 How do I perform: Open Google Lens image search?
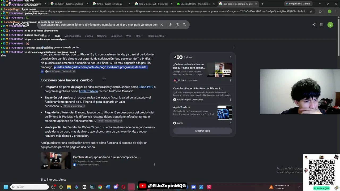(x=177, y=25)
